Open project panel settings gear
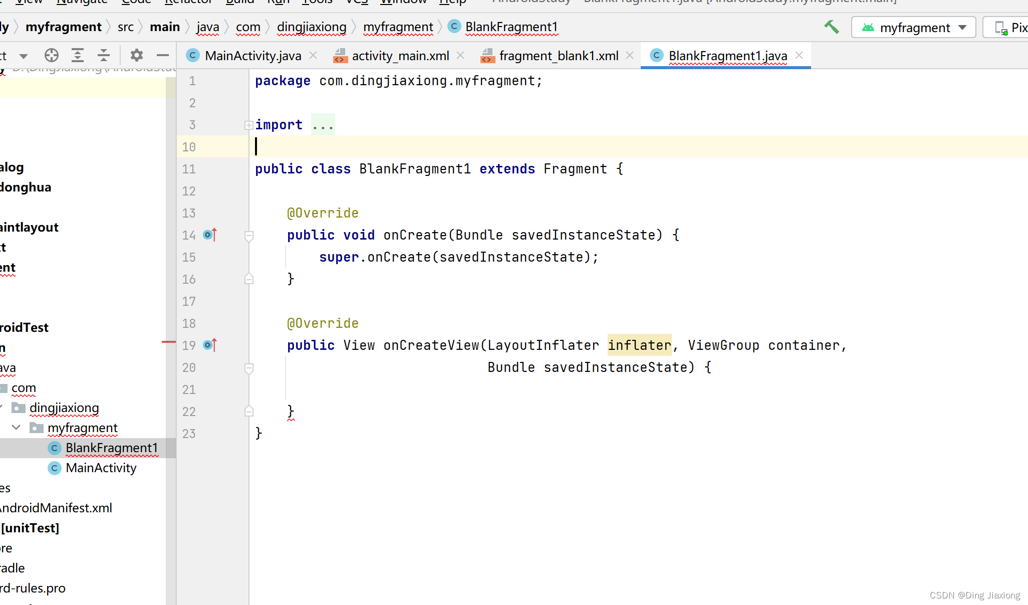This screenshot has height=605, width=1028. point(136,55)
